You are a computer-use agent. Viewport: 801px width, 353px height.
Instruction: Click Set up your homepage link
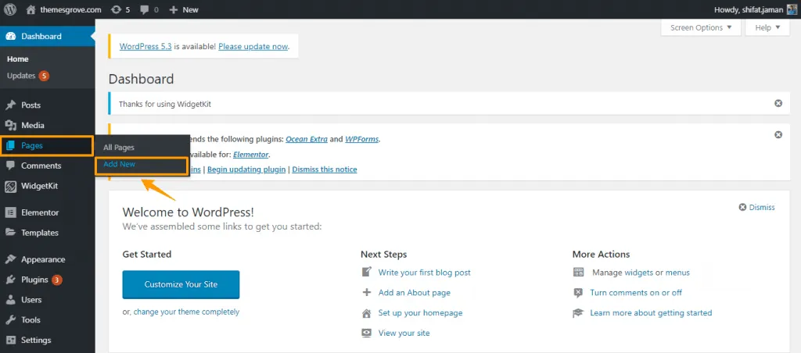[x=420, y=312]
